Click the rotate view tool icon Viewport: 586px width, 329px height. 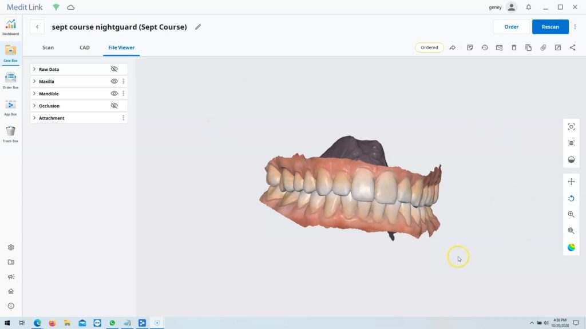(571, 198)
